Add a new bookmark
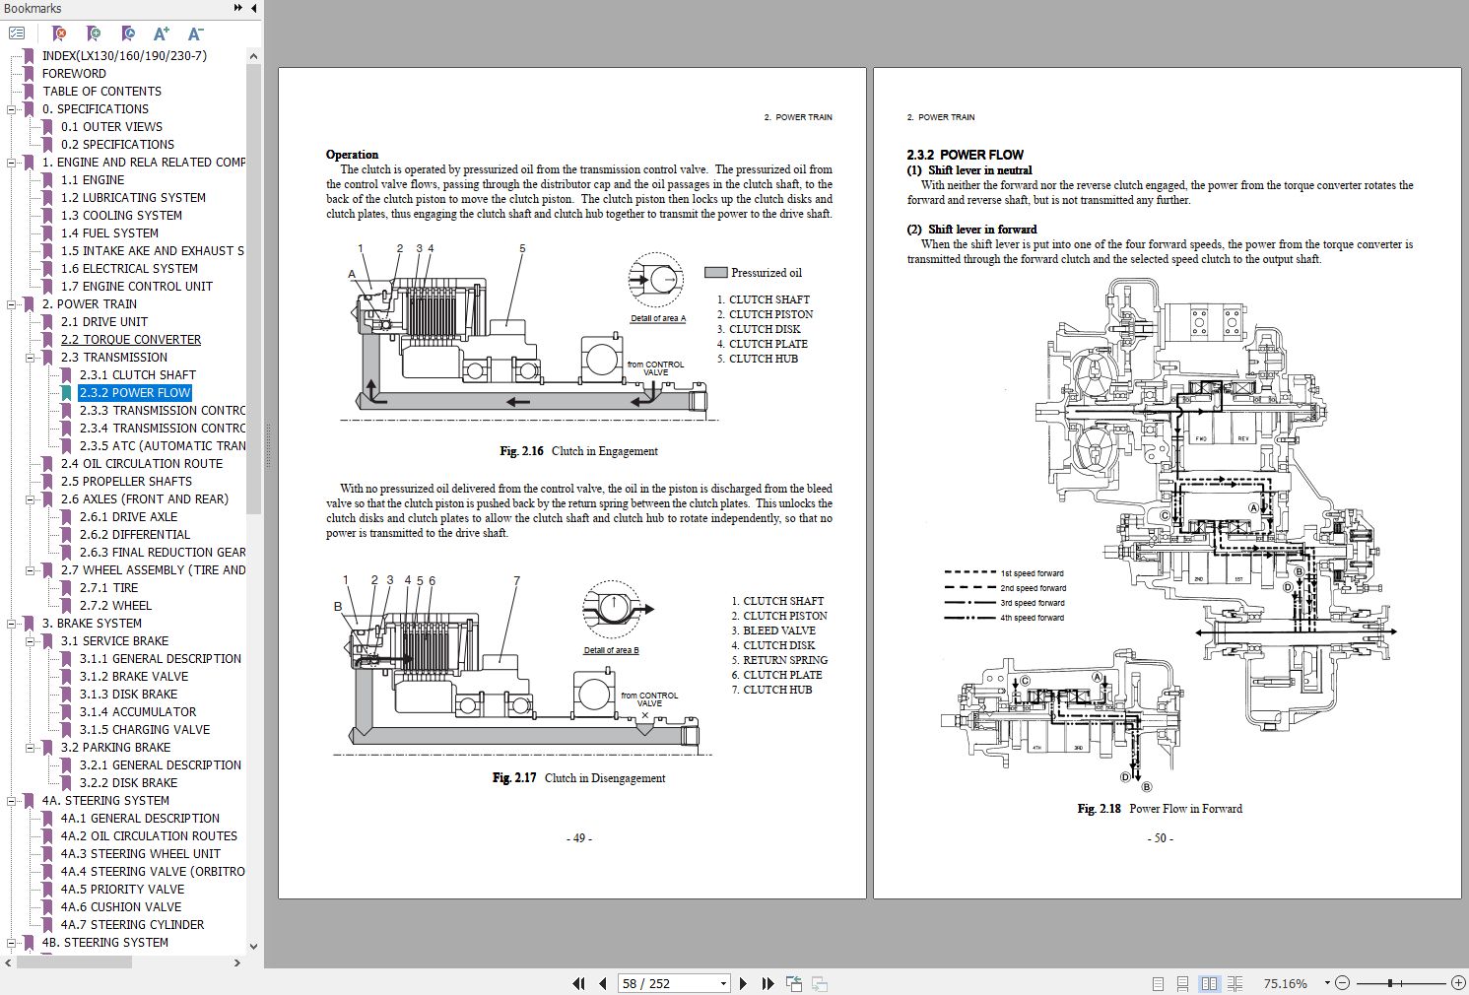Image resolution: width=1469 pixels, height=995 pixels. (x=94, y=33)
